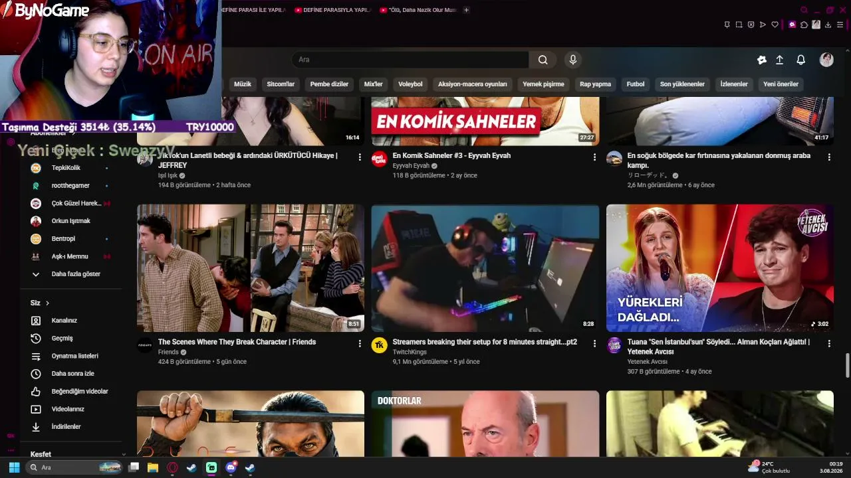Image resolution: width=851 pixels, height=478 pixels.
Task: Open İndirilenler in the sidebar
Action: pyautogui.click(x=70, y=427)
